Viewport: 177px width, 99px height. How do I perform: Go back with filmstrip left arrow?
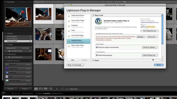[x=16, y=94]
